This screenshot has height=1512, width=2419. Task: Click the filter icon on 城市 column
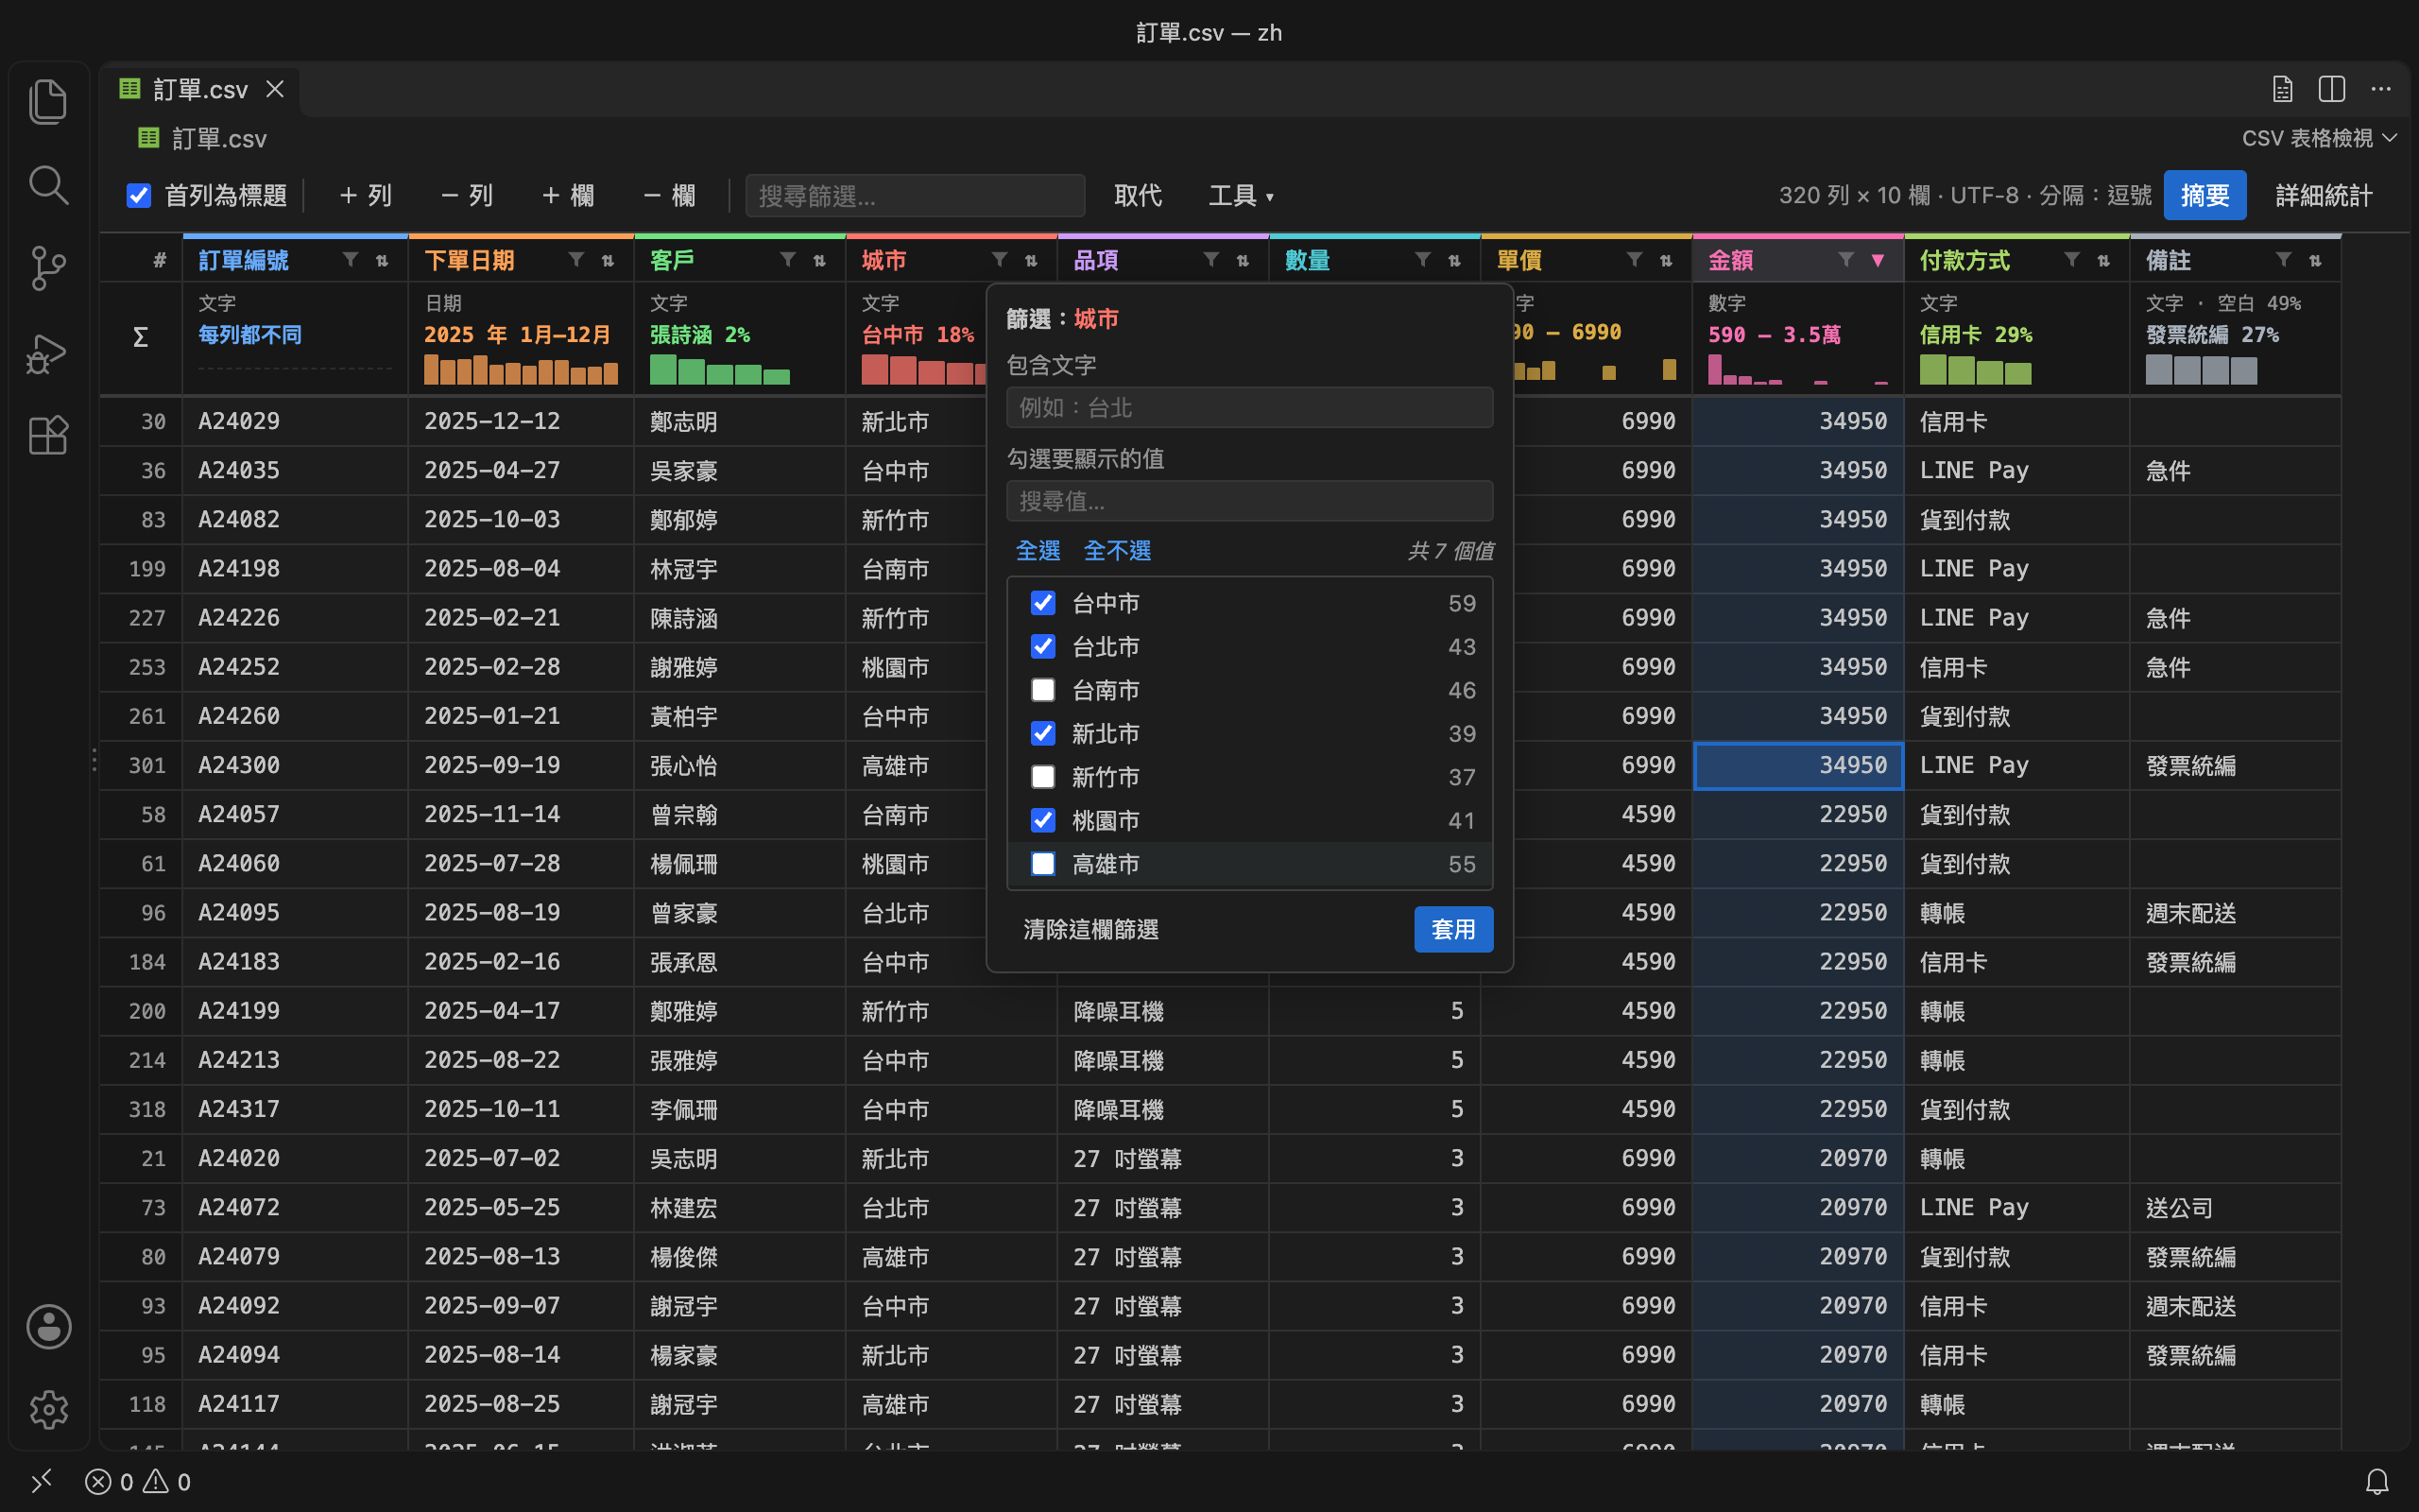pos(1000,260)
